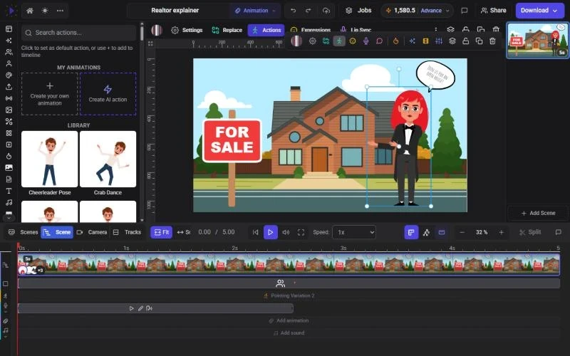Click the Split clip button

click(x=530, y=232)
